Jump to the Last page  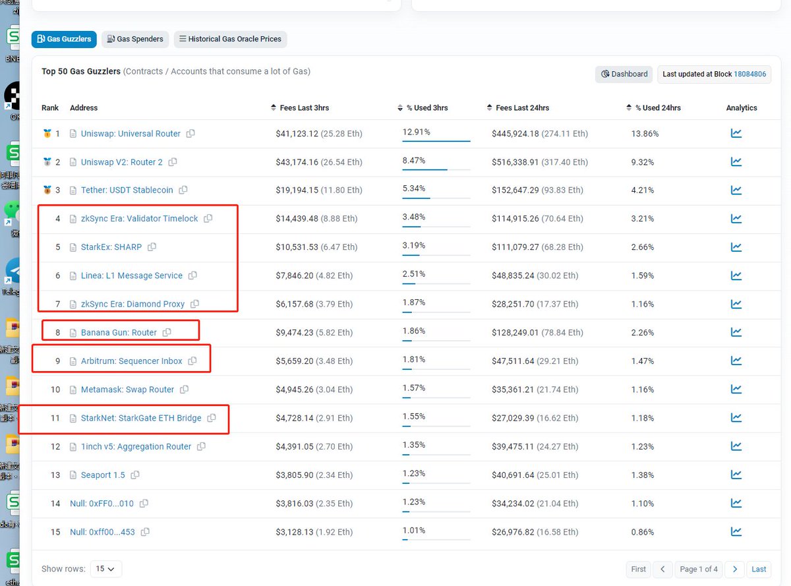tap(759, 570)
